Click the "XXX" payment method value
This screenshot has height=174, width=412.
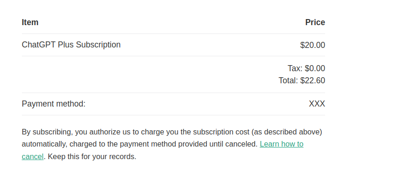click(x=317, y=104)
